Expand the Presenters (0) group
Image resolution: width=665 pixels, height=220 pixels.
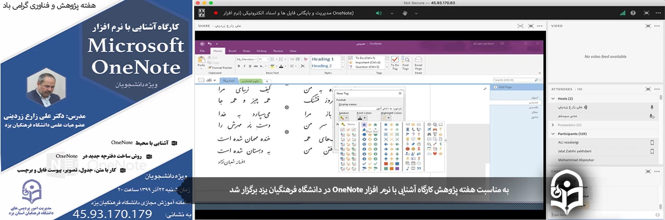click(x=553, y=125)
